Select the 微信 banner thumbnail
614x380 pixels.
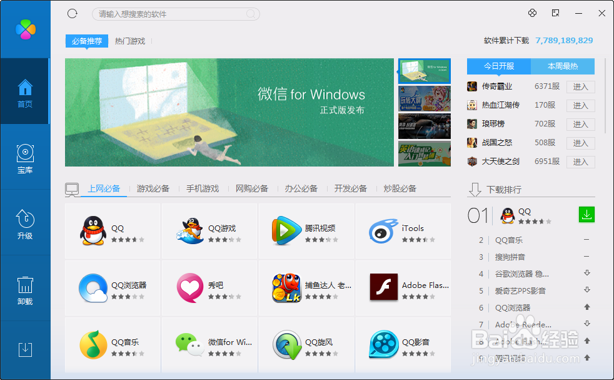425,71
